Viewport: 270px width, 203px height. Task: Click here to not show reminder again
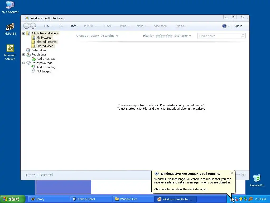[x=181, y=189]
